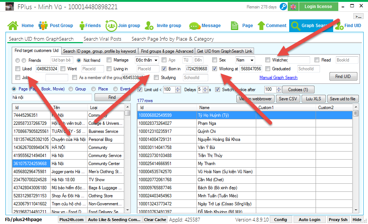This screenshot has width=368, height=224.
Task: Select the Not friend radio button
Action: (79, 60)
